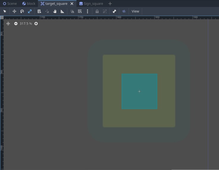Close the target_square tab
Screen dimensions: 219x170
tap(72, 4)
